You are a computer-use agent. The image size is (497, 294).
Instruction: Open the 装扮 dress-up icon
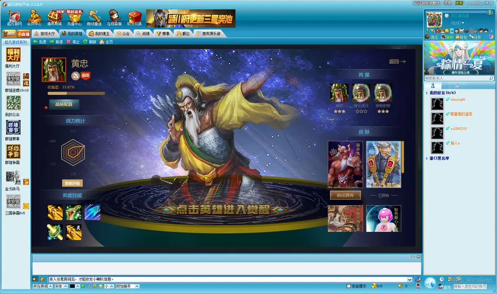447,37
